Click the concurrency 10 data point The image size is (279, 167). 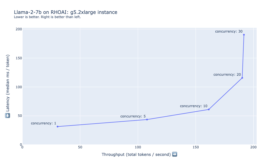[x=209, y=109]
